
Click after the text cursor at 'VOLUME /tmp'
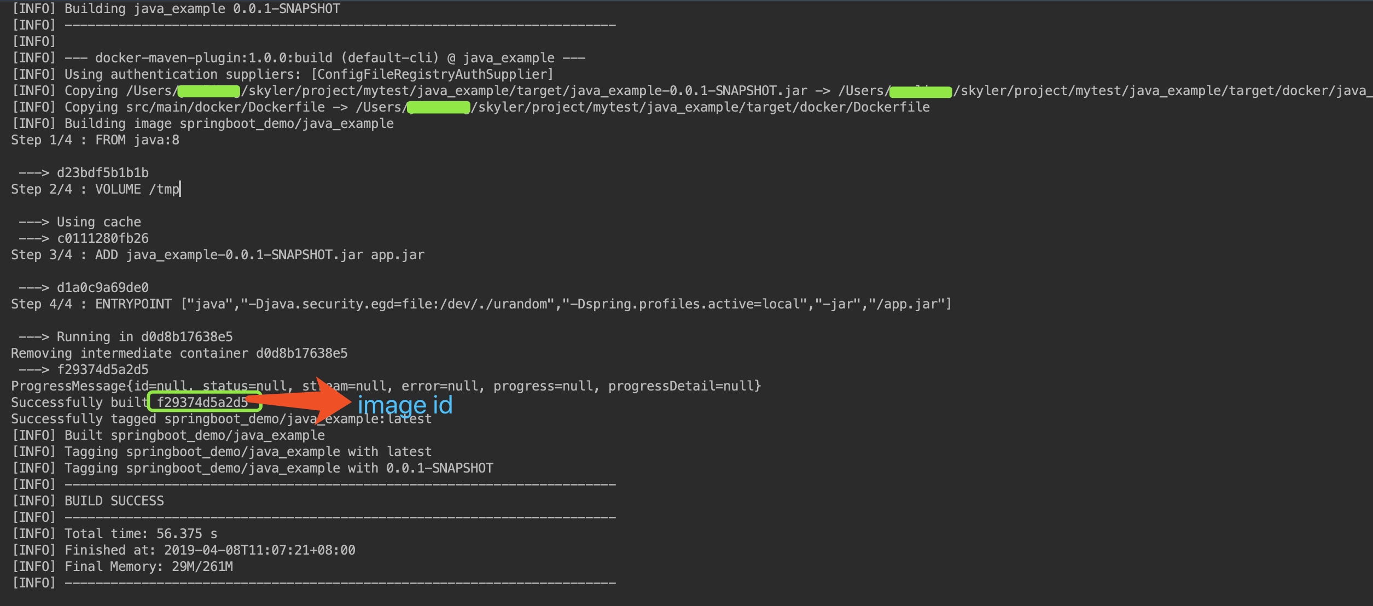pyautogui.click(x=181, y=189)
